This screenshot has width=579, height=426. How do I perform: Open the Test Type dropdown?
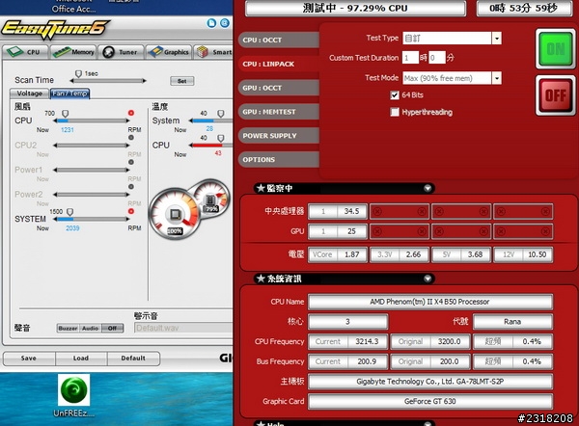click(497, 39)
